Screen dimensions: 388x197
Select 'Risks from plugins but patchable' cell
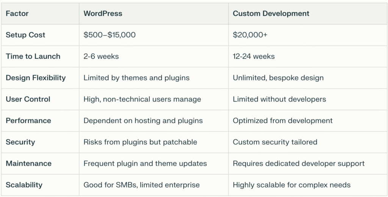pos(140,142)
